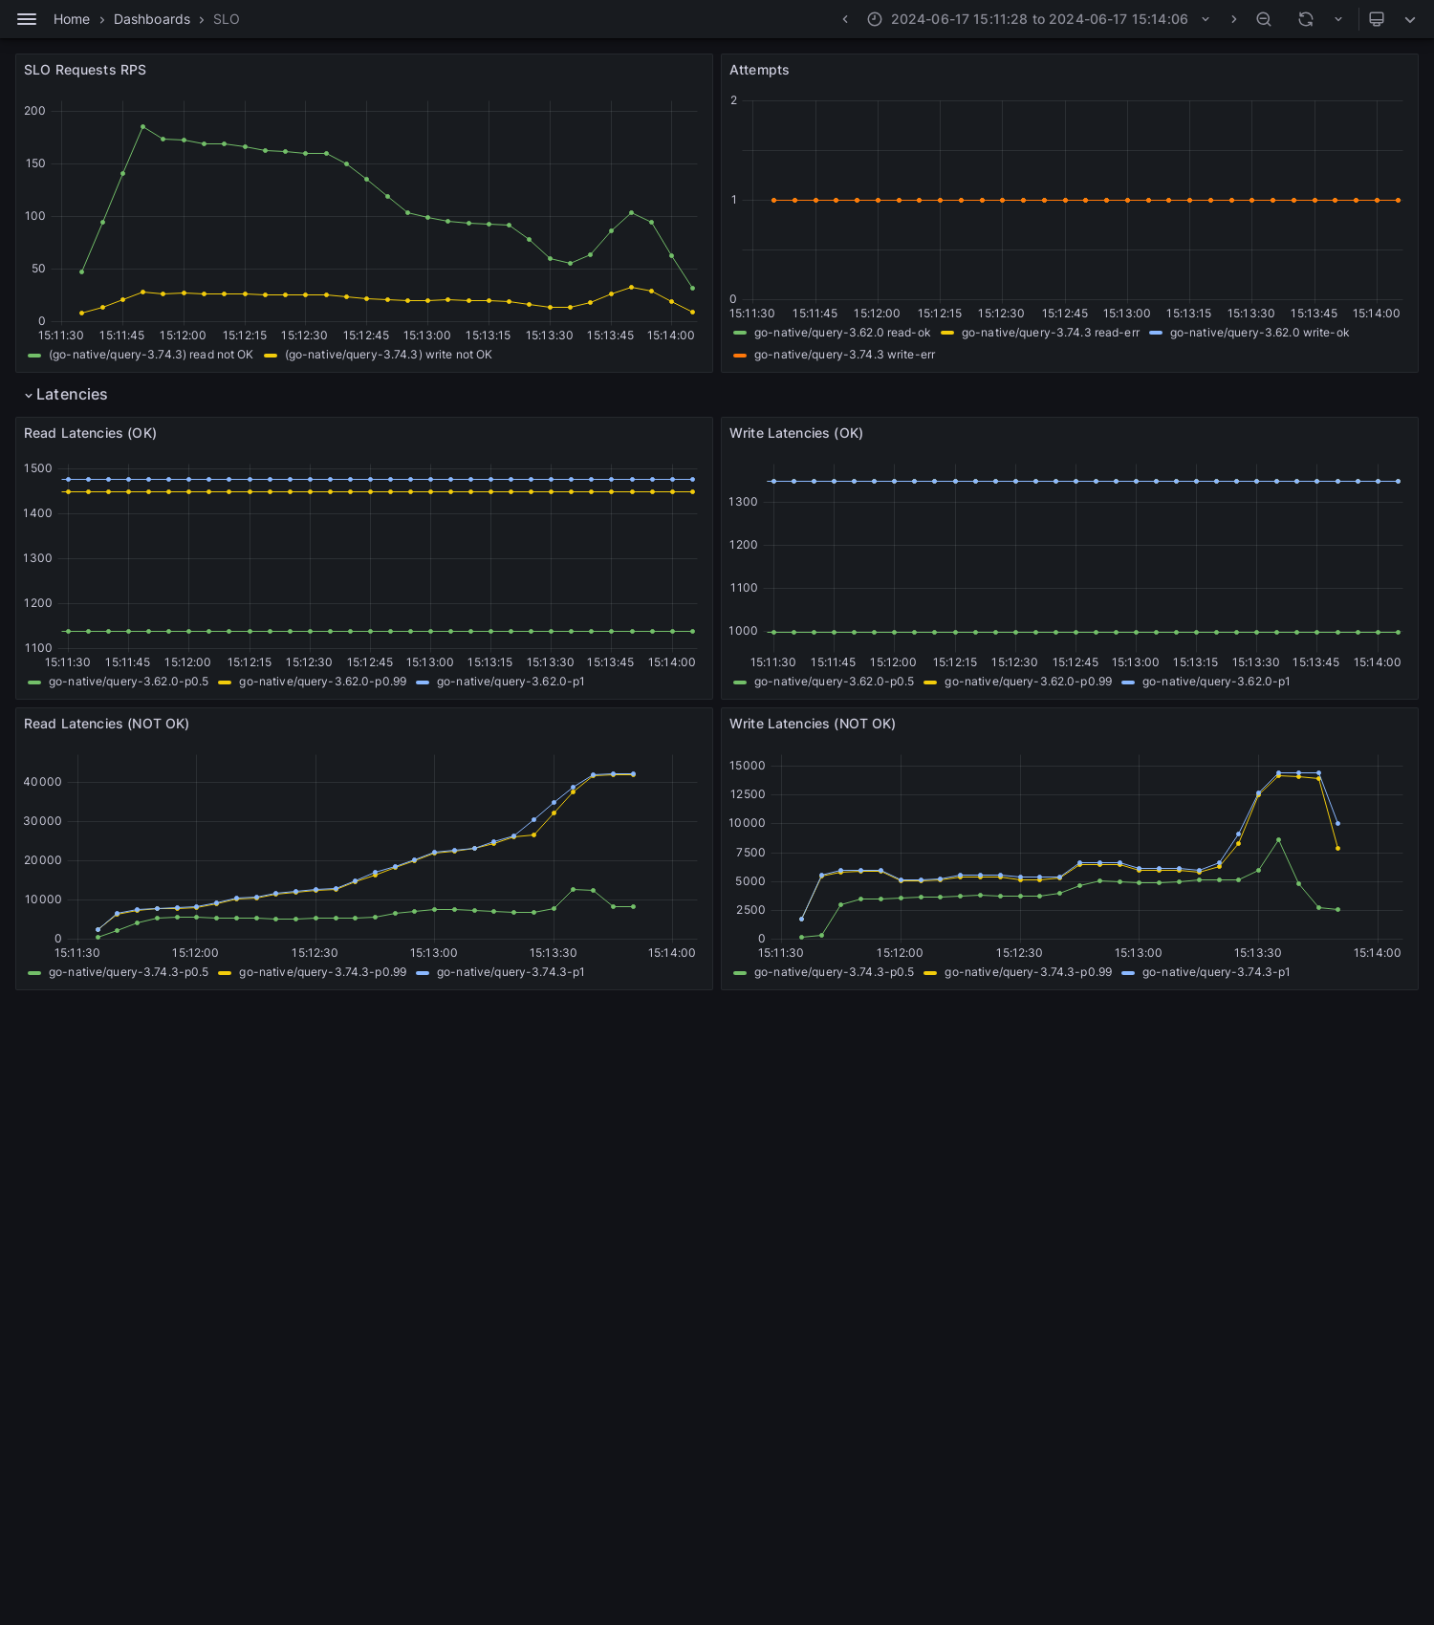Toggle 3.74.3-p0.5 in Write Latencies (NOT OK) legend
The height and width of the screenshot is (1625, 1434).
point(834,972)
